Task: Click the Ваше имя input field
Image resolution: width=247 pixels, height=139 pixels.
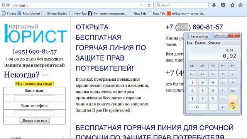Action: coord(34,98)
